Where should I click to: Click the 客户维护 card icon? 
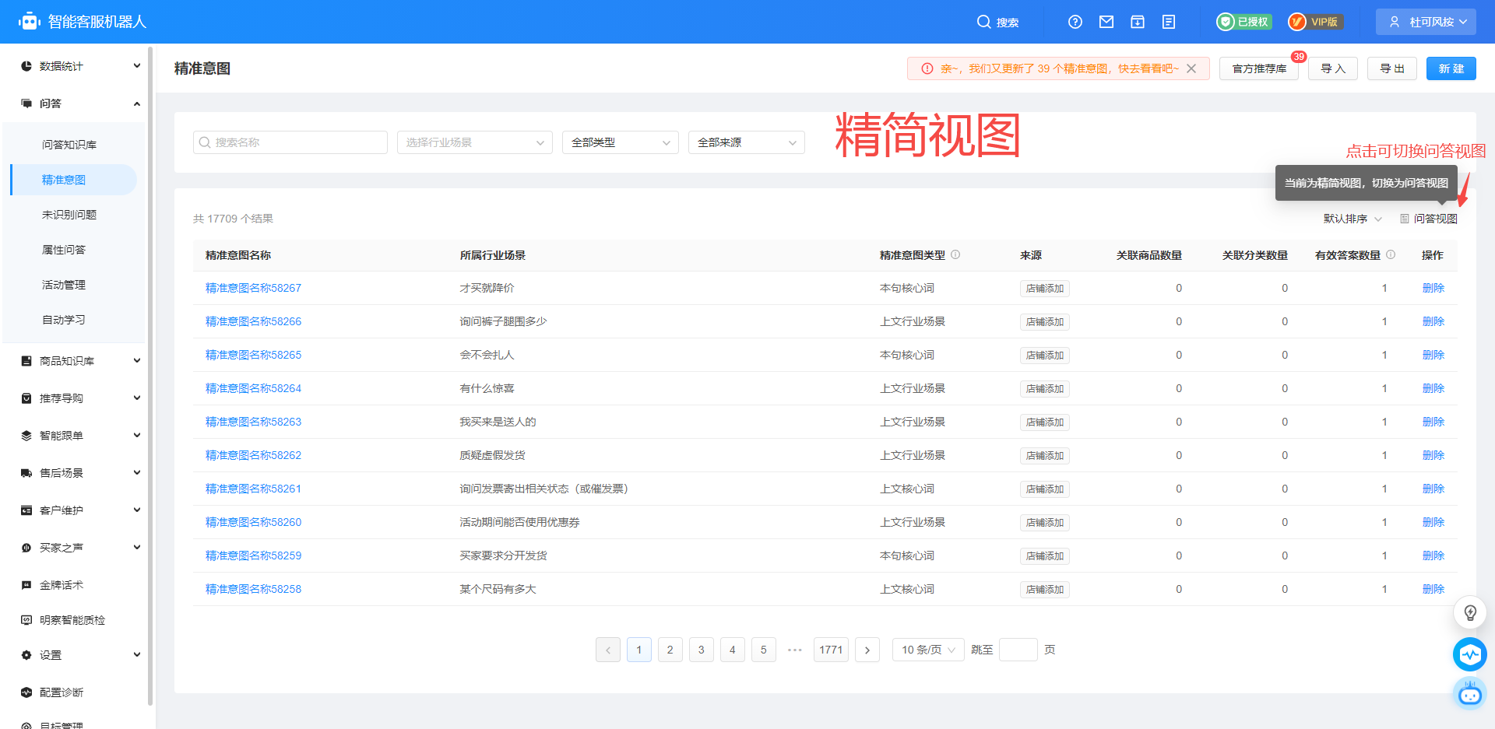click(x=26, y=510)
